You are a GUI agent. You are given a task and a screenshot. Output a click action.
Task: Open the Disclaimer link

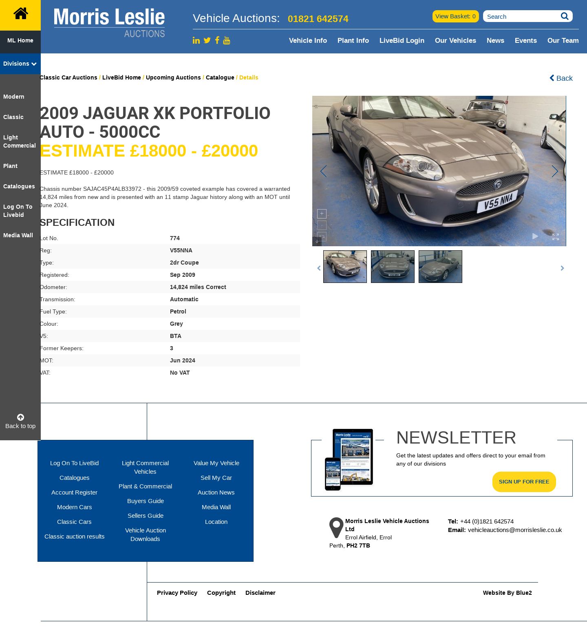pyautogui.click(x=260, y=593)
